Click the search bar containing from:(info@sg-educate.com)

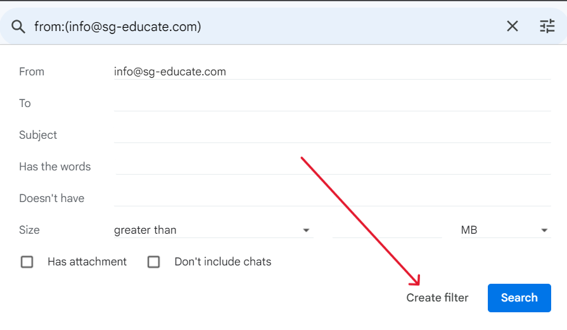[253, 27]
